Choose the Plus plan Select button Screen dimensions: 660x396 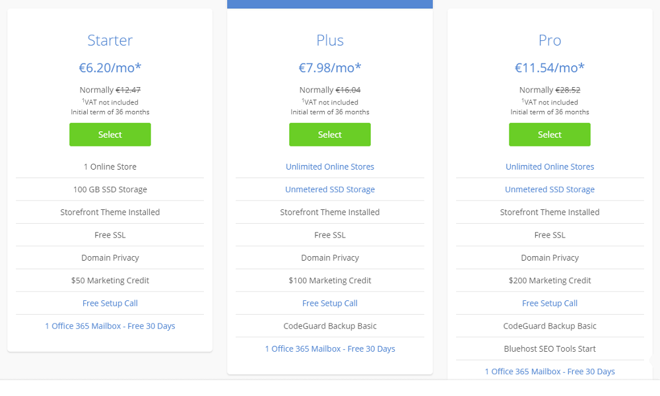coord(330,135)
